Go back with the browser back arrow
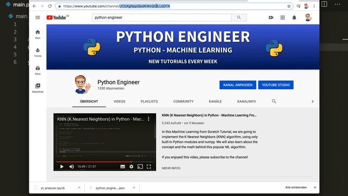Screen dimensions: 348x196 coord(34,6)
